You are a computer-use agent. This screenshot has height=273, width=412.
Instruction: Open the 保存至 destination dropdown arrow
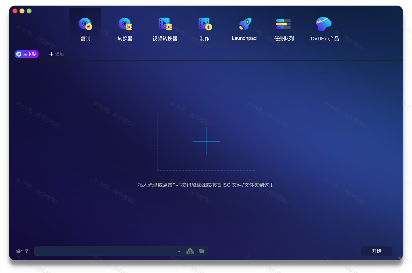click(x=179, y=251)
